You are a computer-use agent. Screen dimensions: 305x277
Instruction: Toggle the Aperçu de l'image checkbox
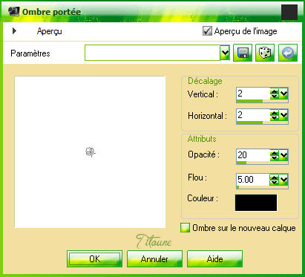point(207,31)
